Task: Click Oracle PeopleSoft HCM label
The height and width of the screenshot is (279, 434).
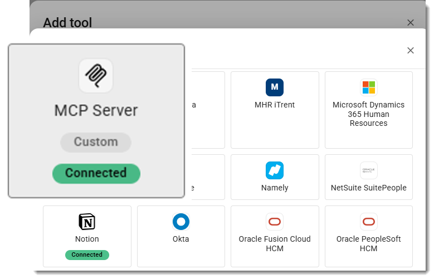Action: tap(368, 243)
